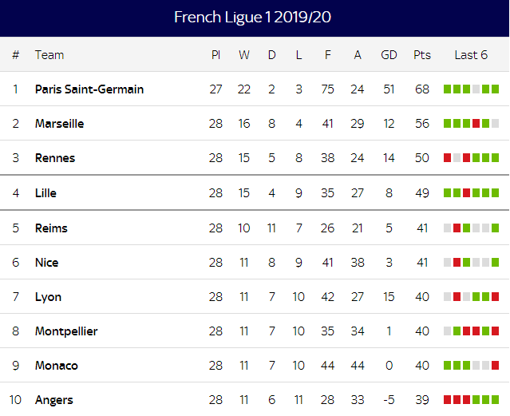Select Nice team row name
This screenshot has height=416, width=510.
[x=46, y=263]
